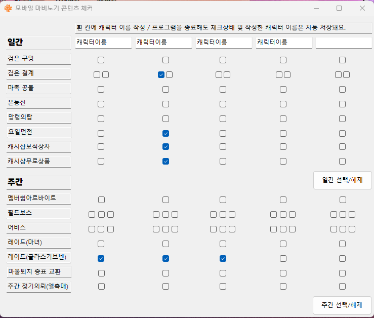The image size is (374, 318).
Task: Check the unchecked 검은 결계 box in second column
Action: pyautogui.click(x=170, y=75)
